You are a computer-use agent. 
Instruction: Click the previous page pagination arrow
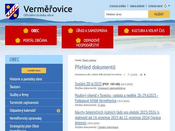(x=124, y=75)
